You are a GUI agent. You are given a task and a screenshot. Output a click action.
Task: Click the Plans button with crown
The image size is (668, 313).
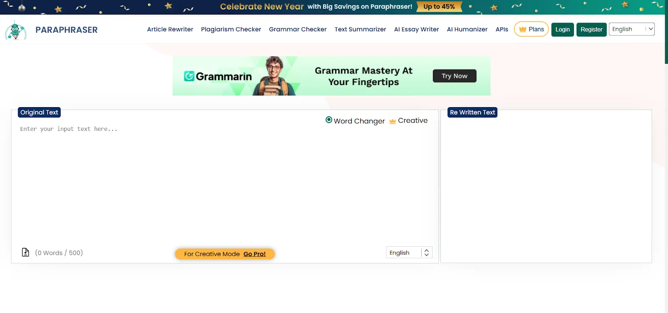click(531, 29)
